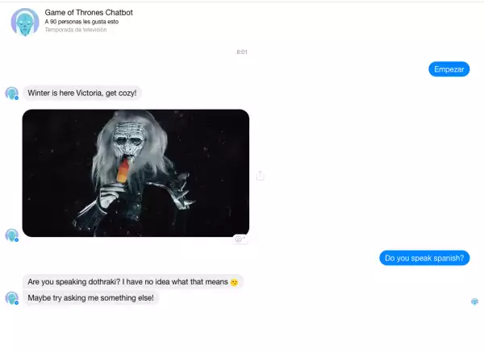This screenshot has height=353, width=484.
Task: Click the share icon beside the GIF
Action: [261, 176]
